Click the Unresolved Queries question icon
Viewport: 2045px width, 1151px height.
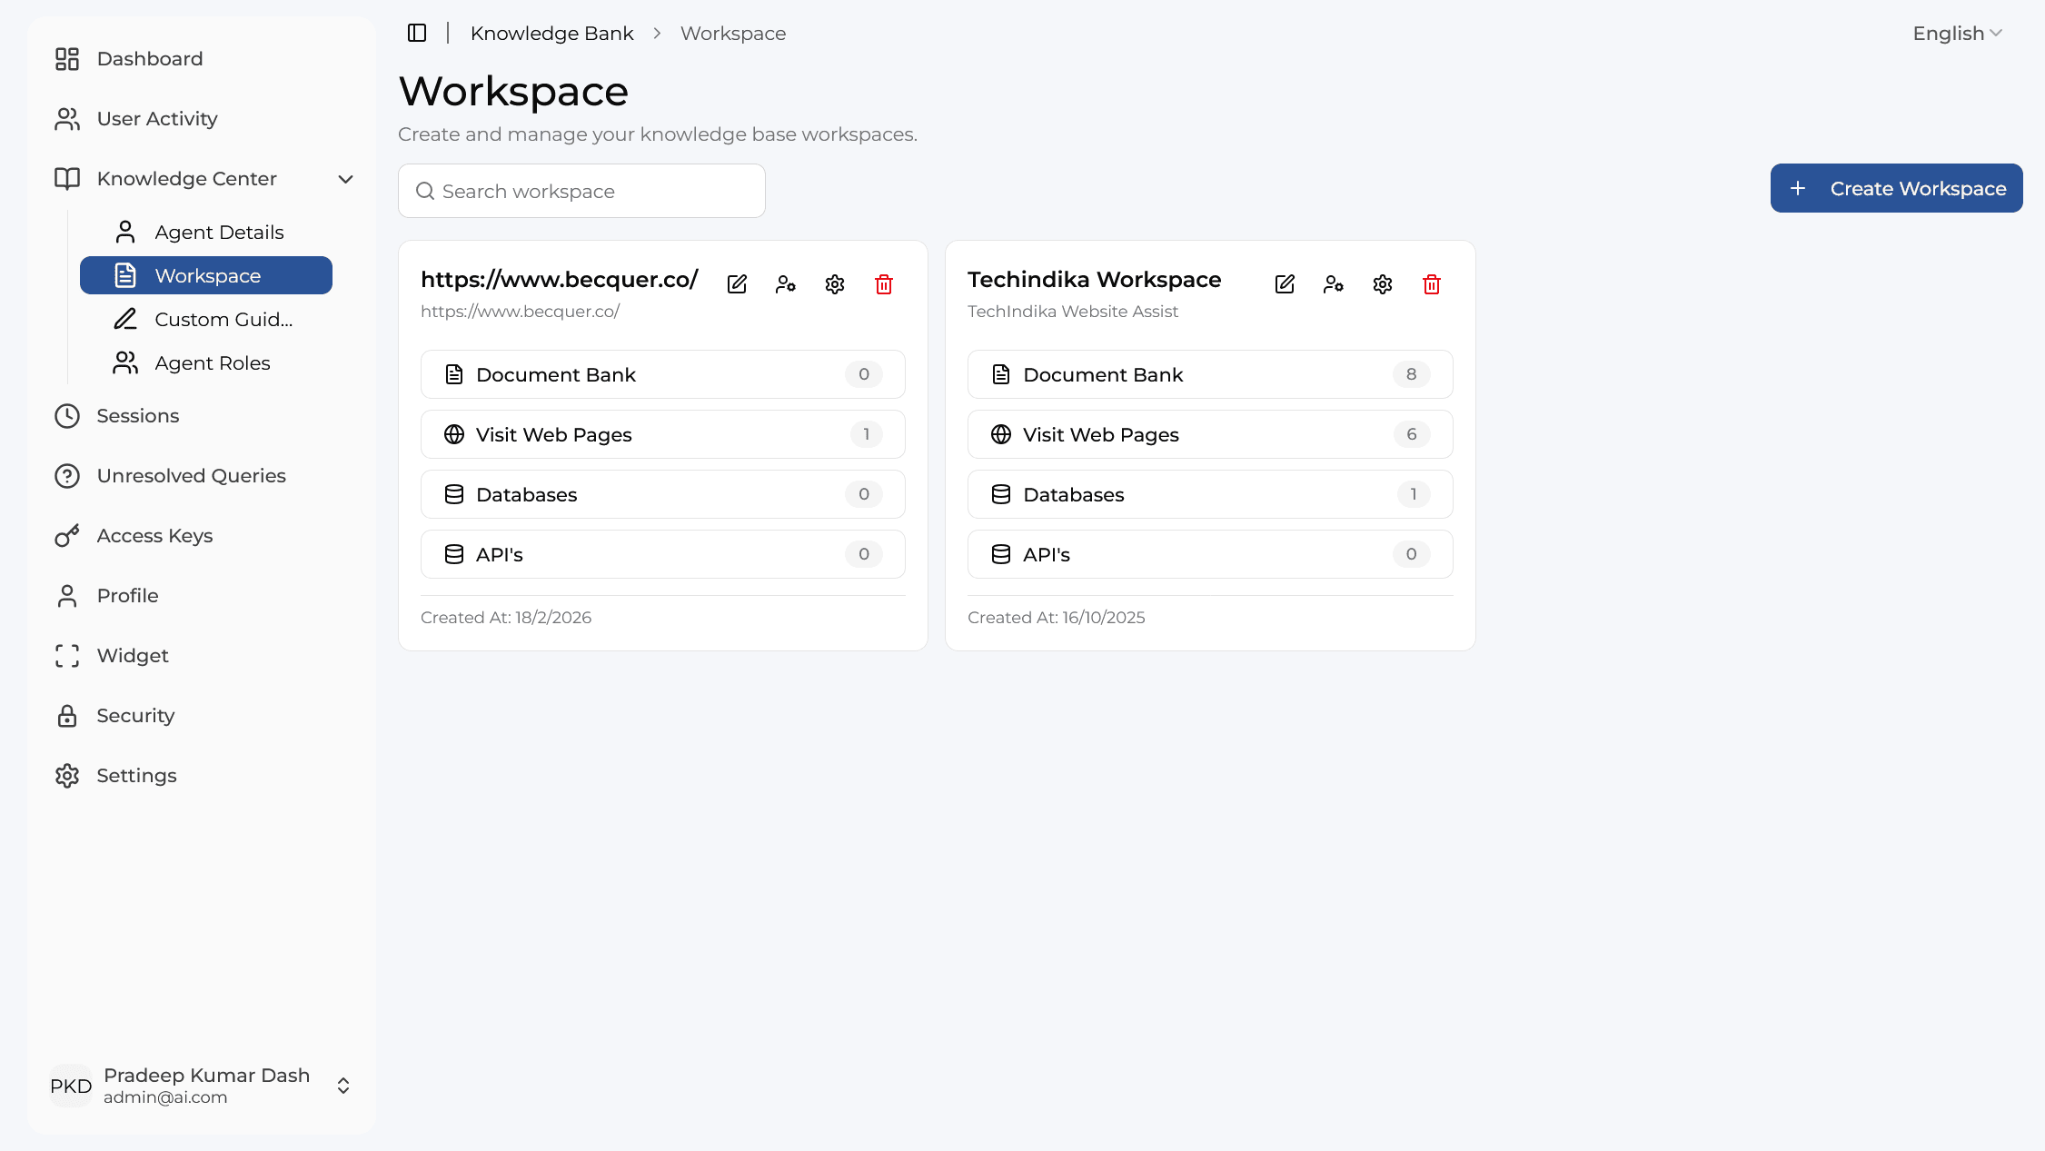67,476
